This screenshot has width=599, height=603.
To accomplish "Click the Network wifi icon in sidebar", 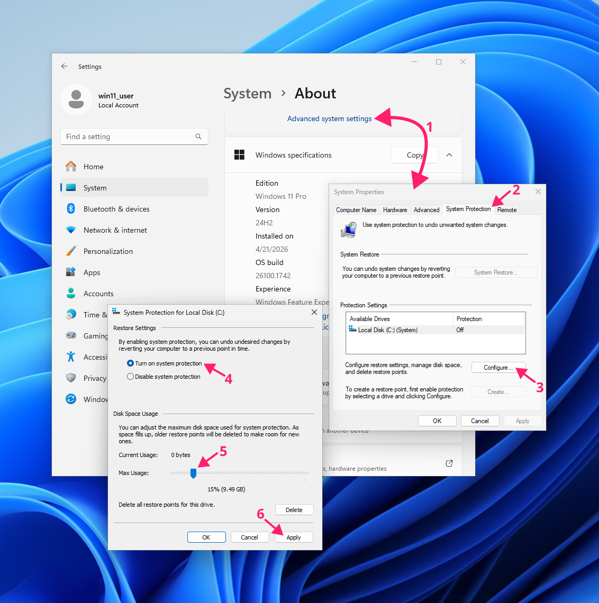I will (x=71, y=230).
